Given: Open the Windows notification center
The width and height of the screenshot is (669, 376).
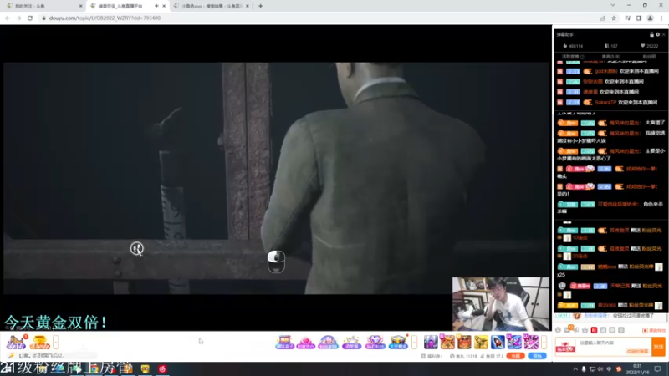Looking at the screenshot, I should click(x=657, y=369).
